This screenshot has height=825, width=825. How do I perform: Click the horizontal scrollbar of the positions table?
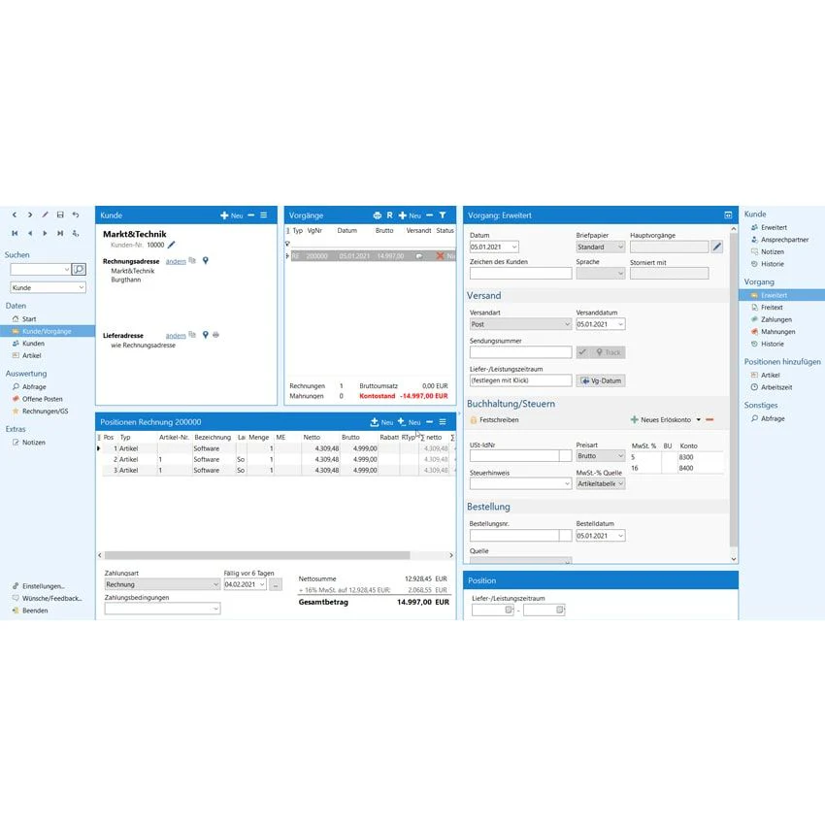point(257,555)
